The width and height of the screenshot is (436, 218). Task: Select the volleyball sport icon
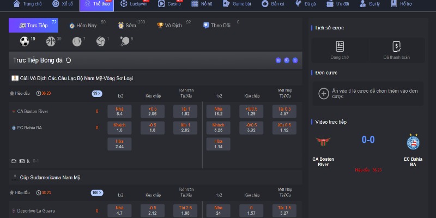point(100,41)
